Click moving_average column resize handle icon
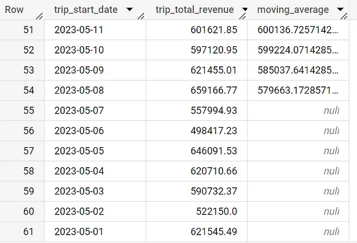357x243 pixels. (344, 16)
